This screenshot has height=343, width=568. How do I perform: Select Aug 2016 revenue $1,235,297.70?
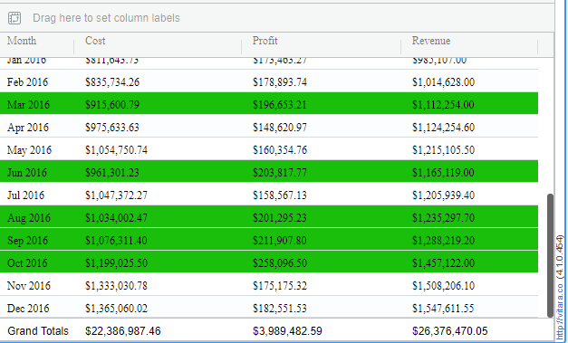point(443,218)
